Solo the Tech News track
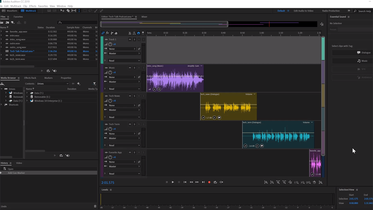Viewport: 373px width, 210px height. pyautogui.click(x=134, y=96)
